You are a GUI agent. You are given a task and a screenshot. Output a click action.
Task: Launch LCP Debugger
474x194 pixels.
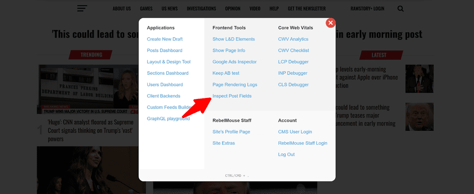click(293, 62)
